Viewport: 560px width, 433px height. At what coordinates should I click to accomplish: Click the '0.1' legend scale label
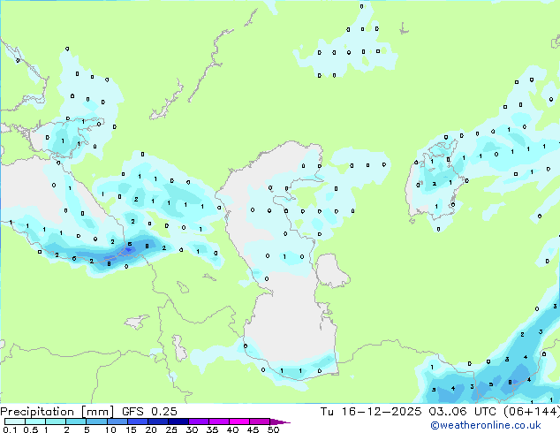pos(10,429)
